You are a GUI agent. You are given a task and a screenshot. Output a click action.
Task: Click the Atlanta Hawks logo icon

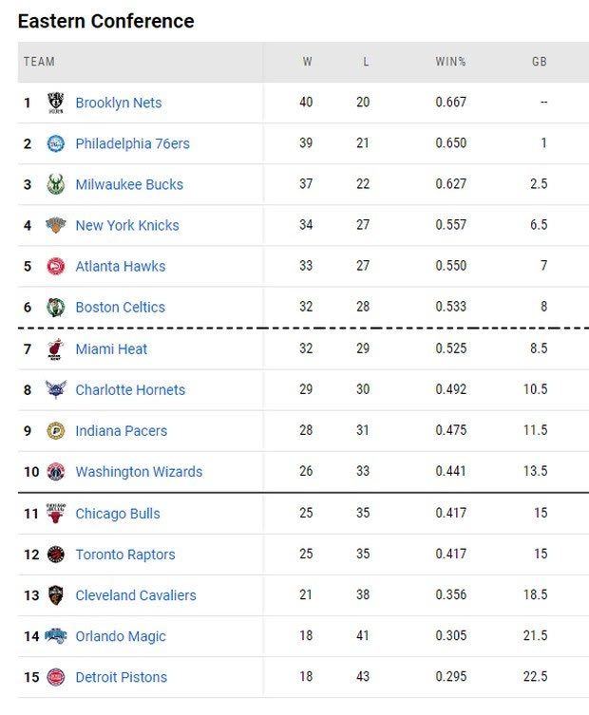point(56,266)
